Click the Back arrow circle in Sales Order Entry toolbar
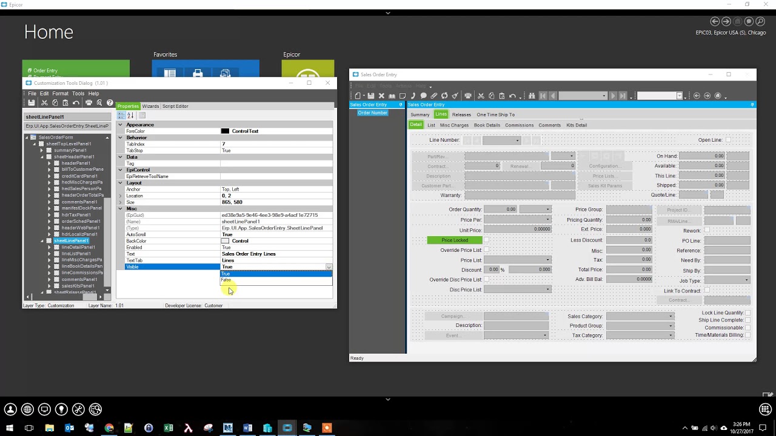The width and height of the screenshot is (776, 436). [x=697, y=96]
